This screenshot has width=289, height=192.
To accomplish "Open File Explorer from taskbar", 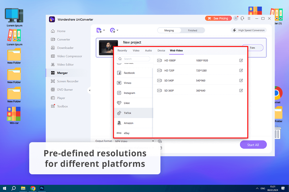I will [x=23, y=188].
